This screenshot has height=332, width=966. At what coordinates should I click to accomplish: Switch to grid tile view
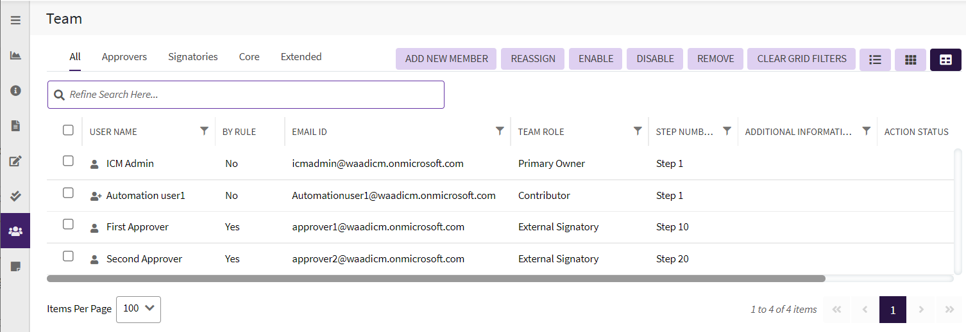click(x=910, y=59)
